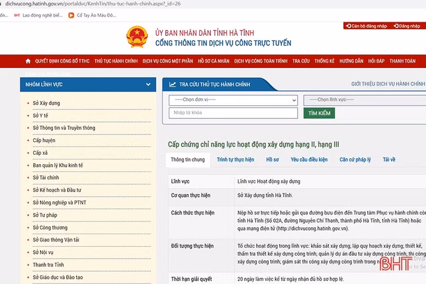Select Ban quản lý Khu kinh tế
The height and width of the screenshot is (284, 426).
(x=58, y=166)
